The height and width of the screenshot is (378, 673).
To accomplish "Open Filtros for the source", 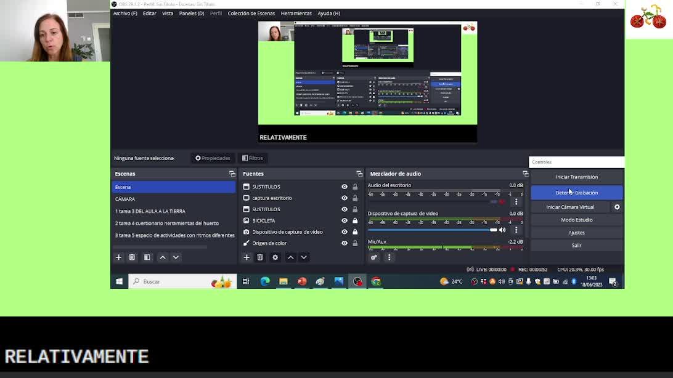I will click(253, 158).
